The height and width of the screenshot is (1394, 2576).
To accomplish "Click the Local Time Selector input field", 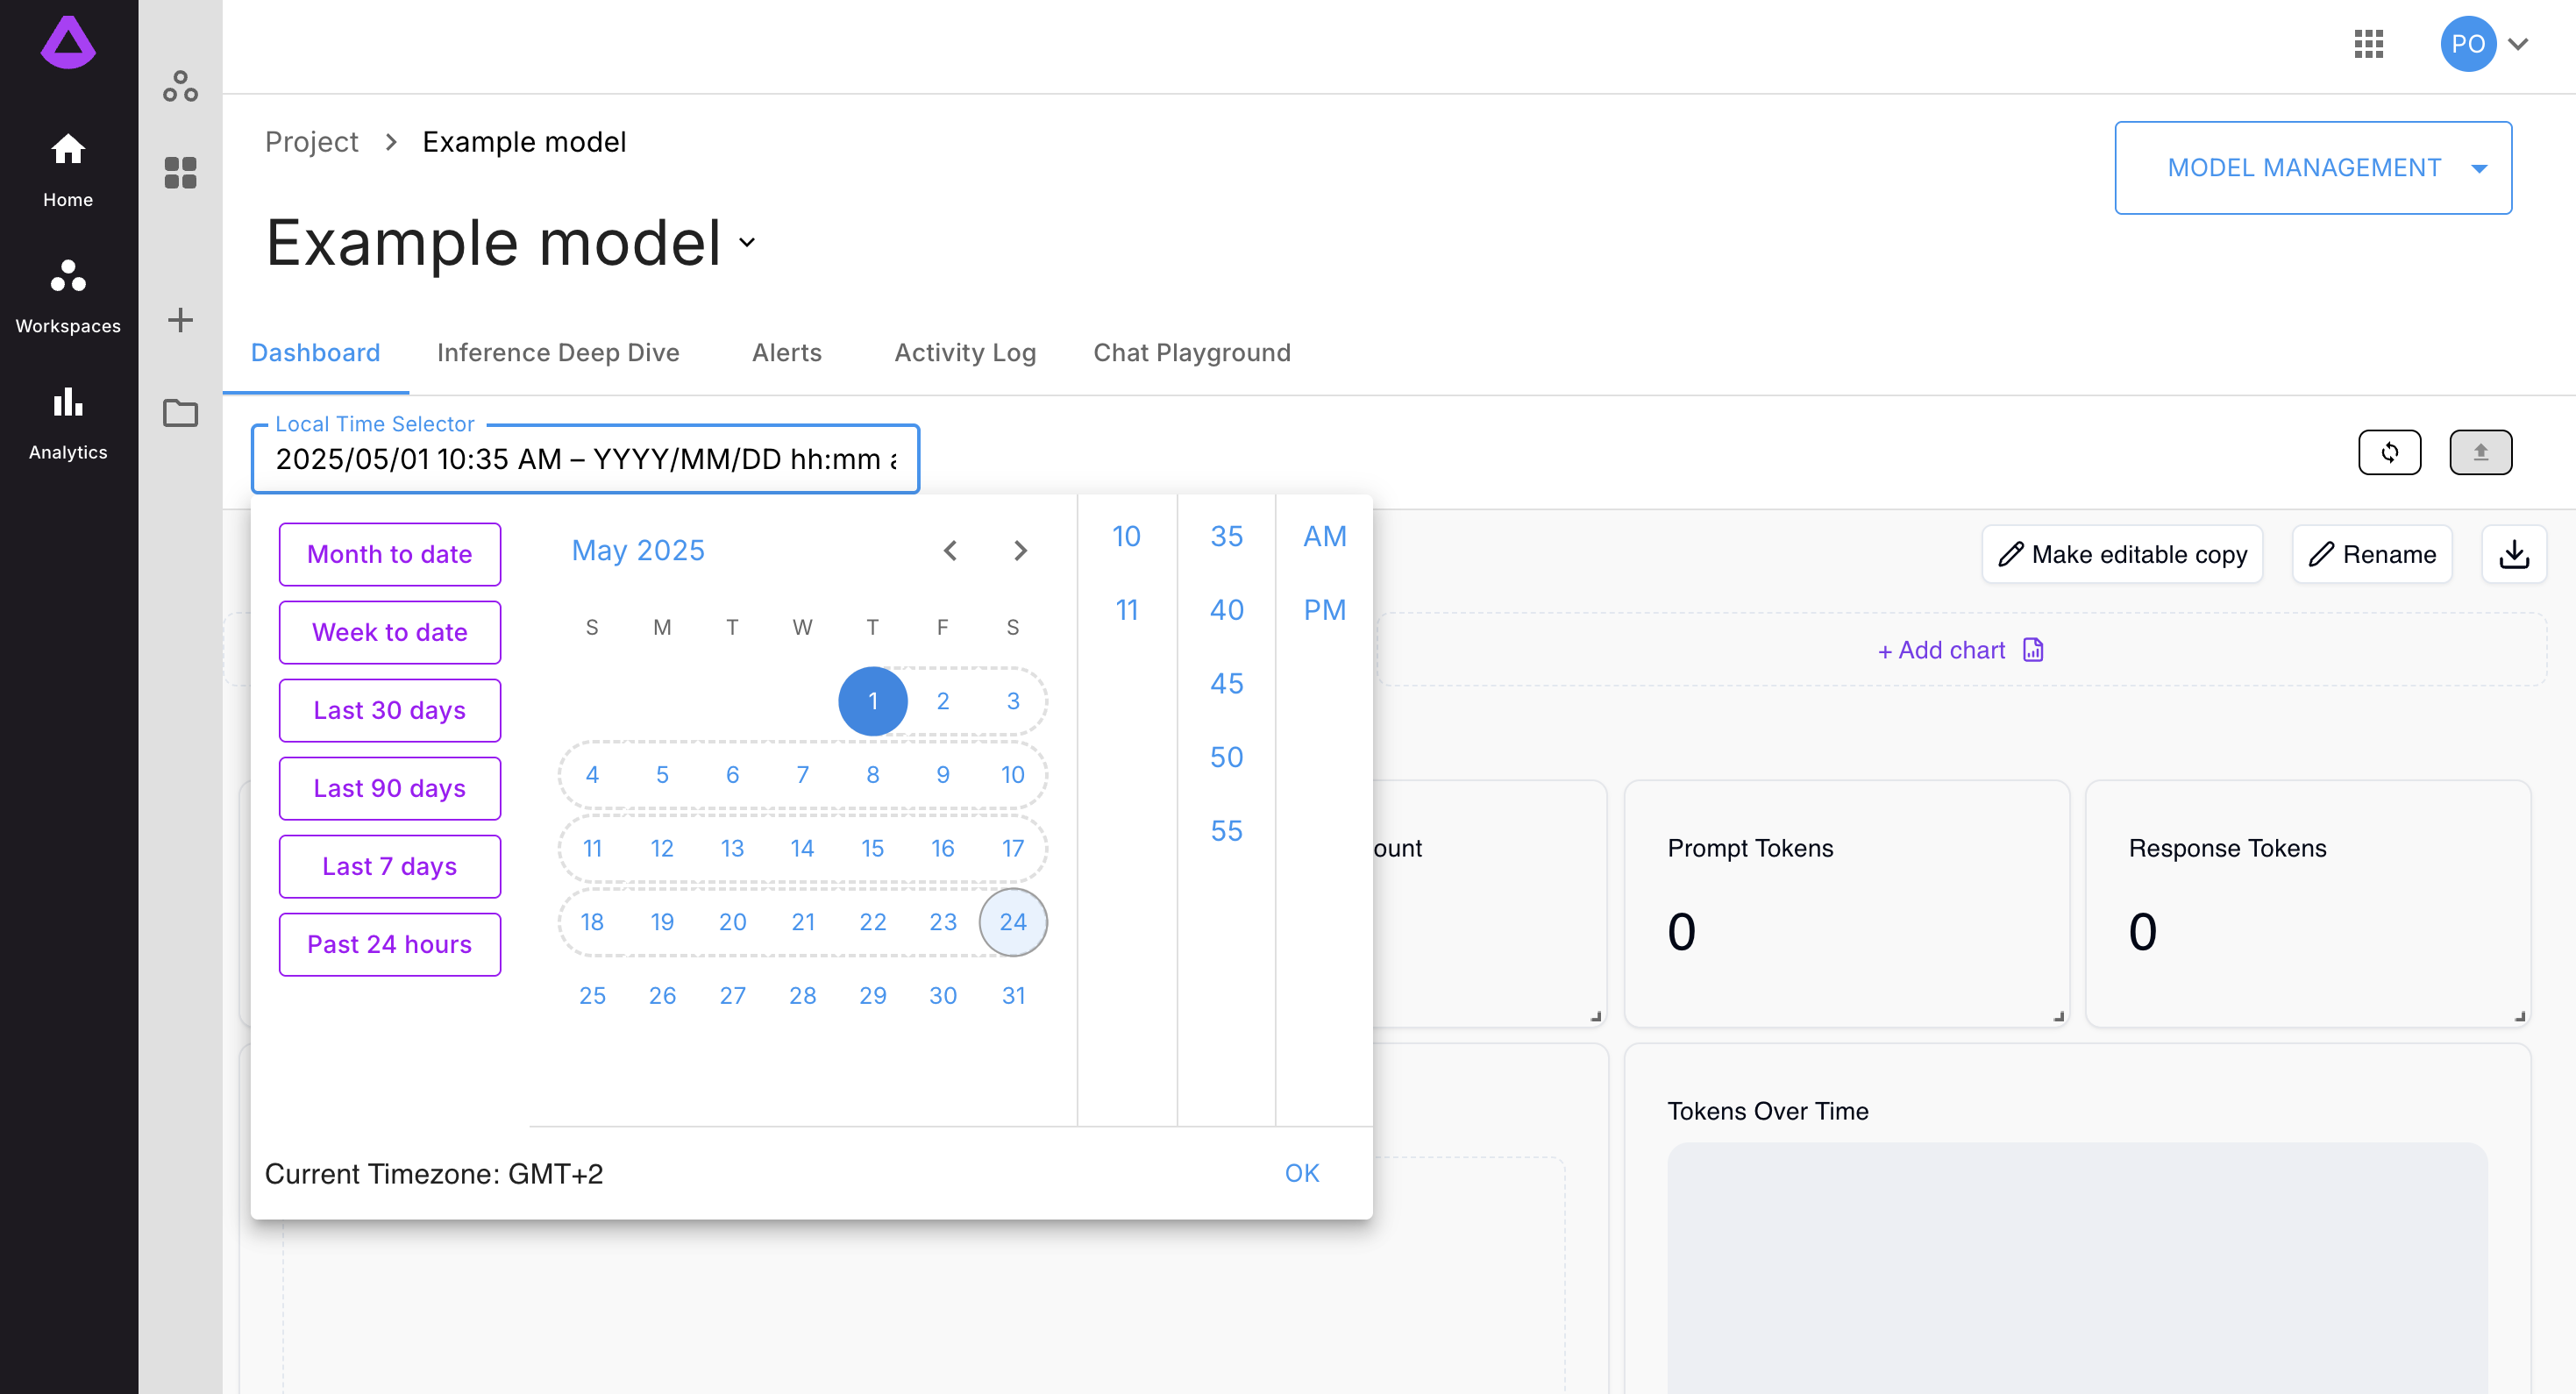I will coord(585,459).
